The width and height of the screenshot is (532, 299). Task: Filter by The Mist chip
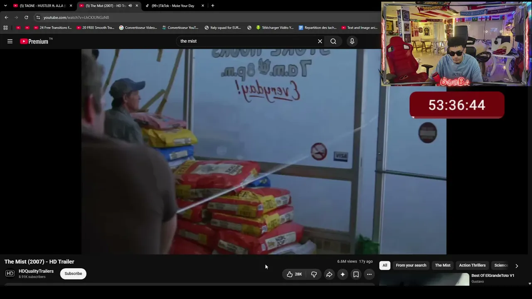tap(443, 265)
